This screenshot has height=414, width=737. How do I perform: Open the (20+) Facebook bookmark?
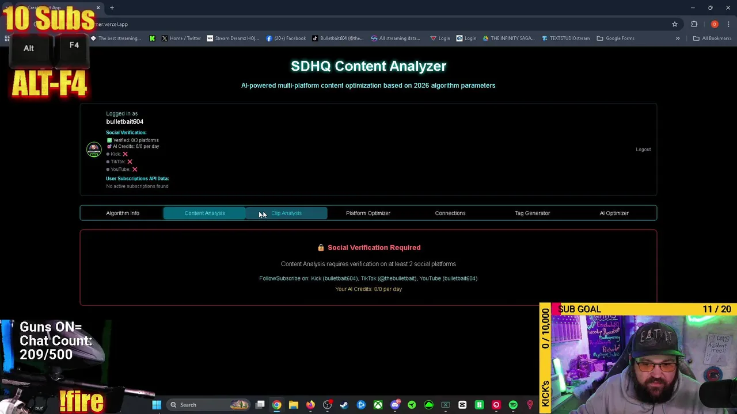[x=286, y=39]
